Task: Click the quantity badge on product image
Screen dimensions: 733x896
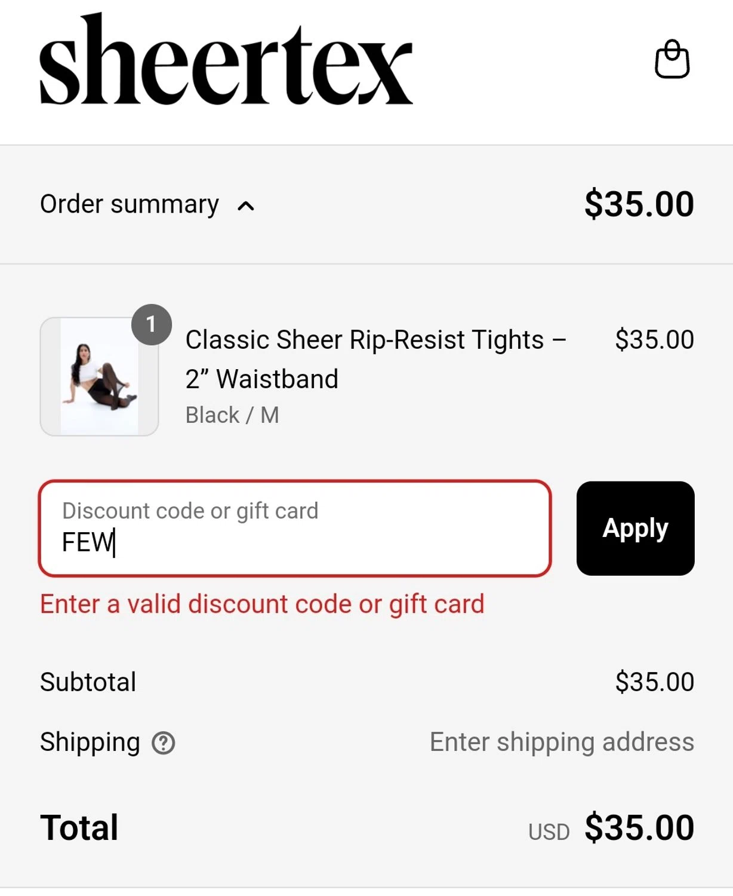Action: tap(152, 324)
